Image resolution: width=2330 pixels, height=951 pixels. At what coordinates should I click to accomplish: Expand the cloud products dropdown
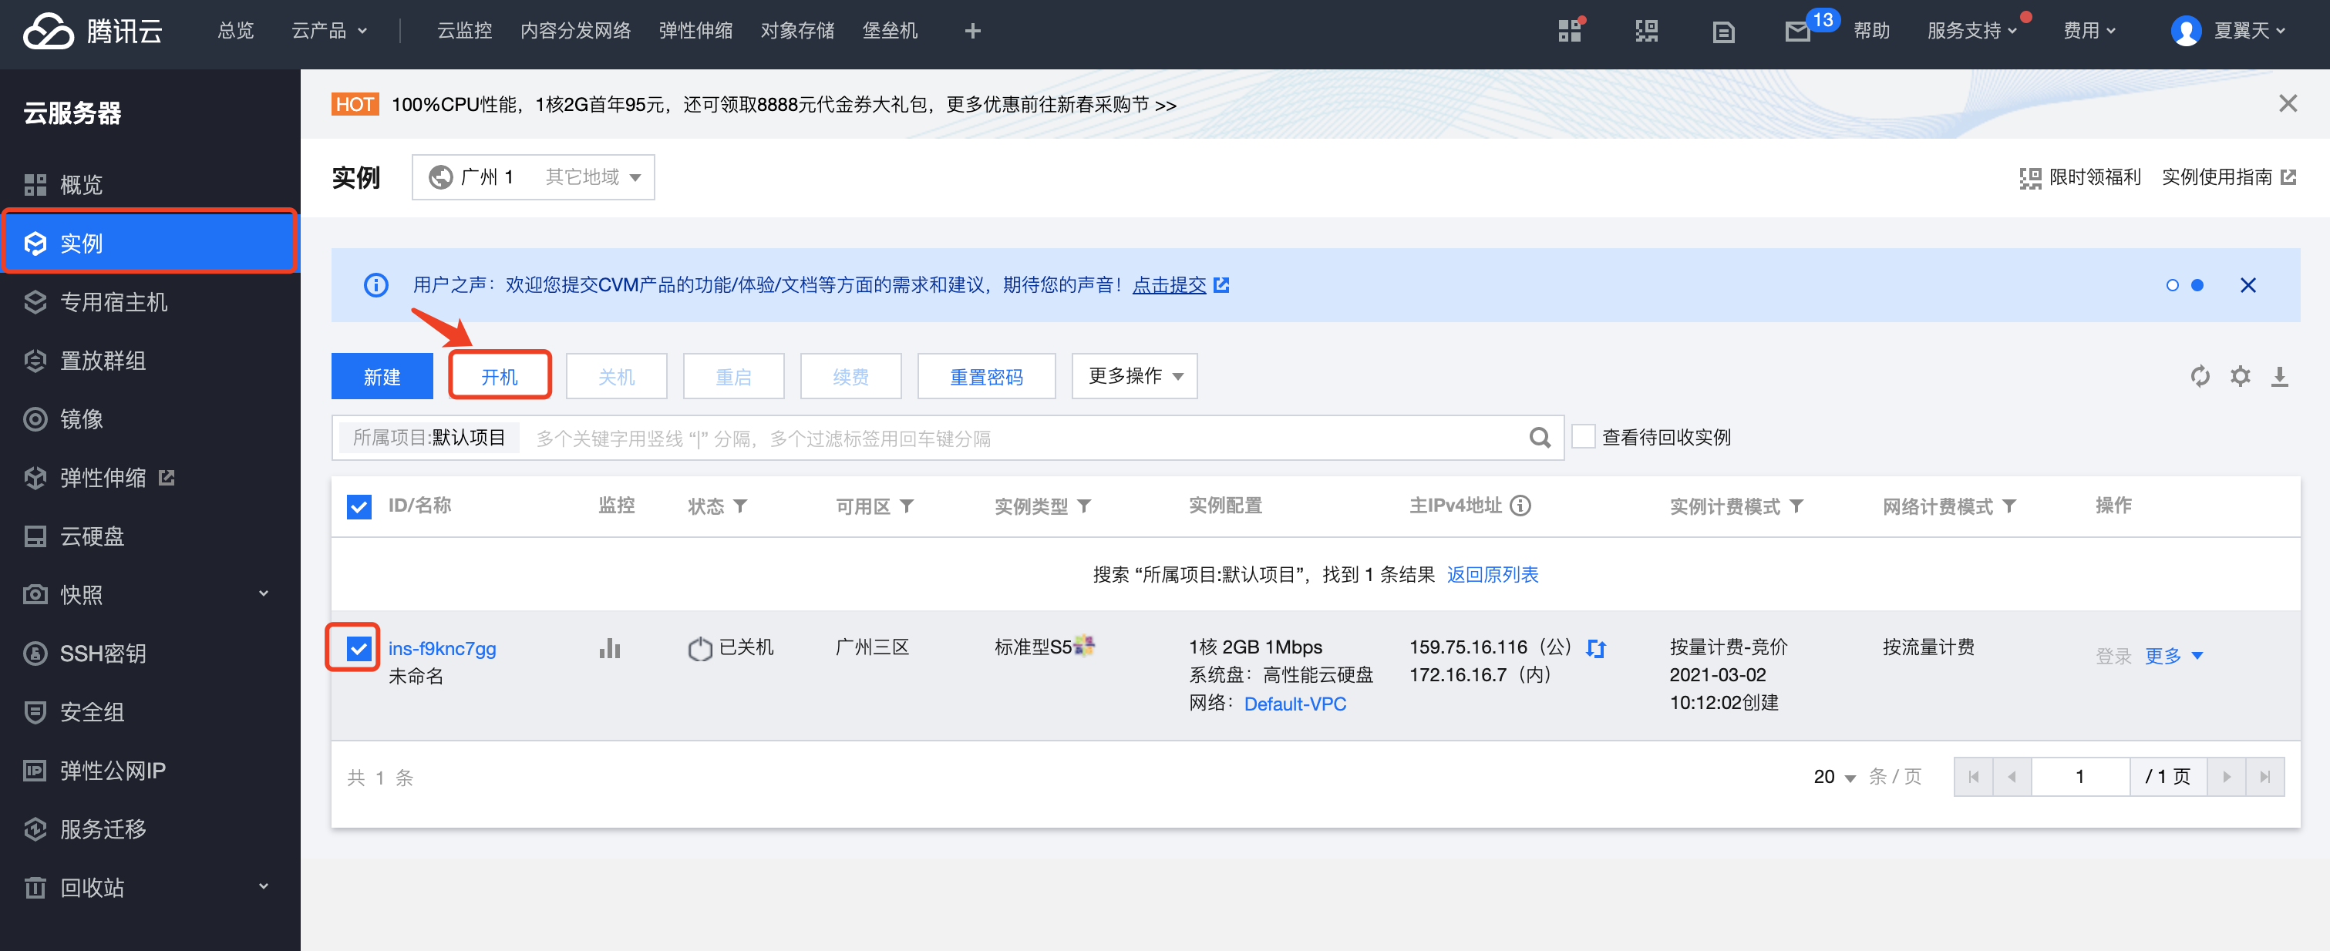pyautogui.click(x=329, y=32)
